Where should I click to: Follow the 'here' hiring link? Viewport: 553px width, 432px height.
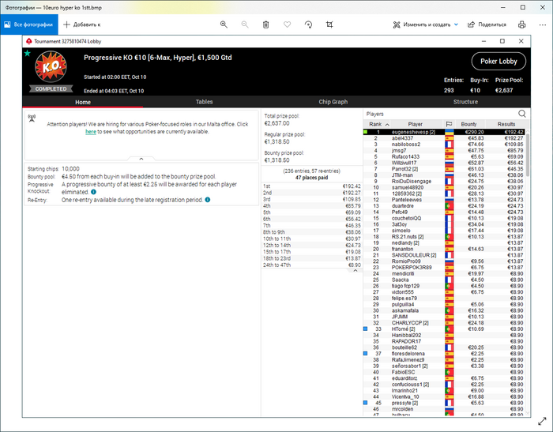(x=91, y=132)
